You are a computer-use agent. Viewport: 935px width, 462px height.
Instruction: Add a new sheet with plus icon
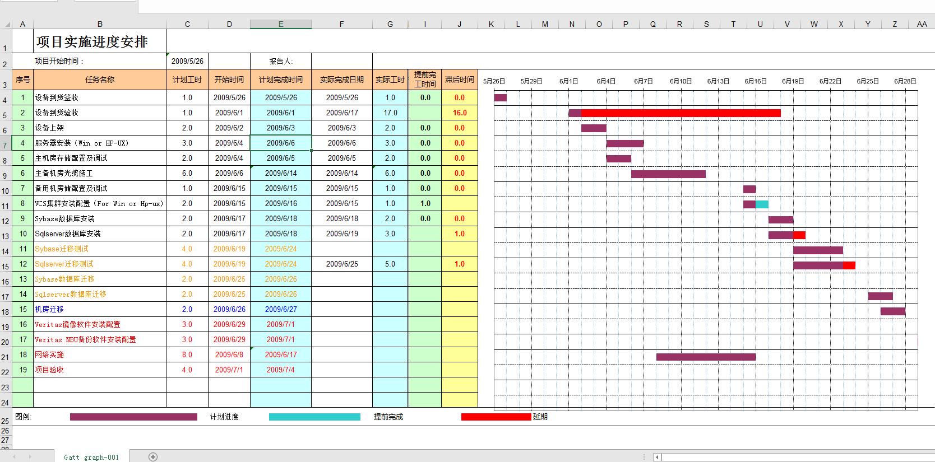(153, 457)
